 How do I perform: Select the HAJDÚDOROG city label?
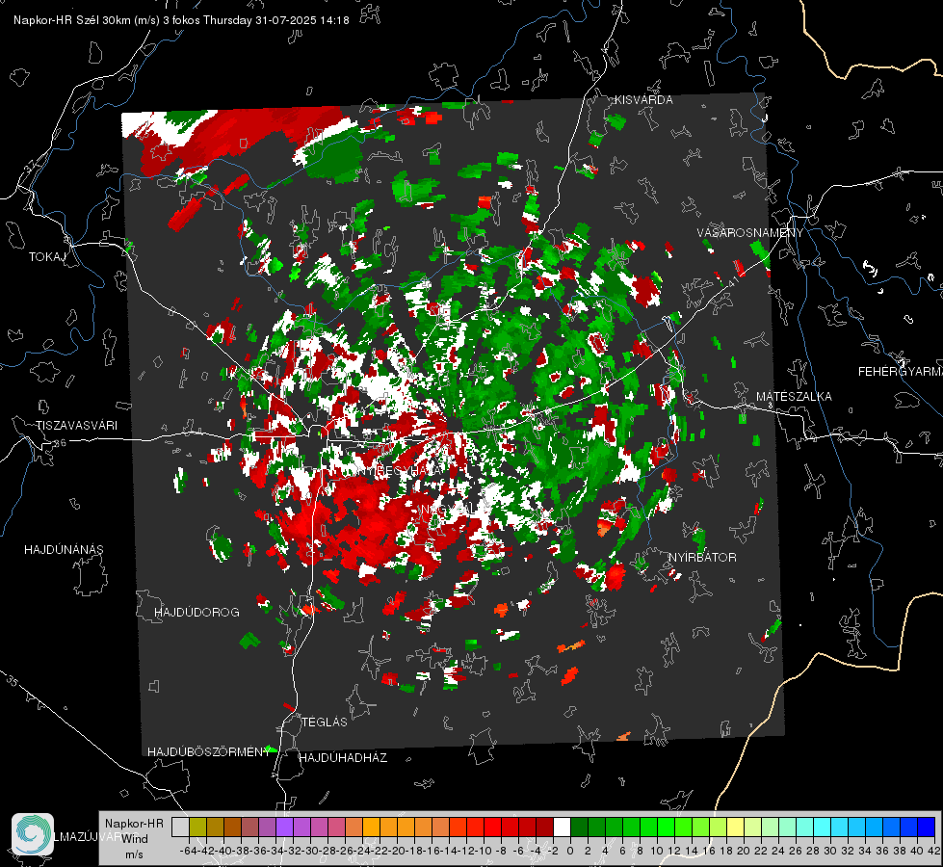196,612
